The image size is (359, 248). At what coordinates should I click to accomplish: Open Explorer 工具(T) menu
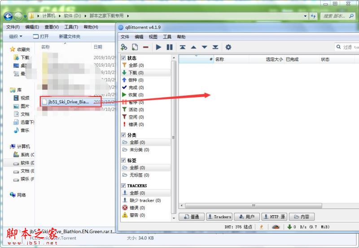click(x=71, y=27)
